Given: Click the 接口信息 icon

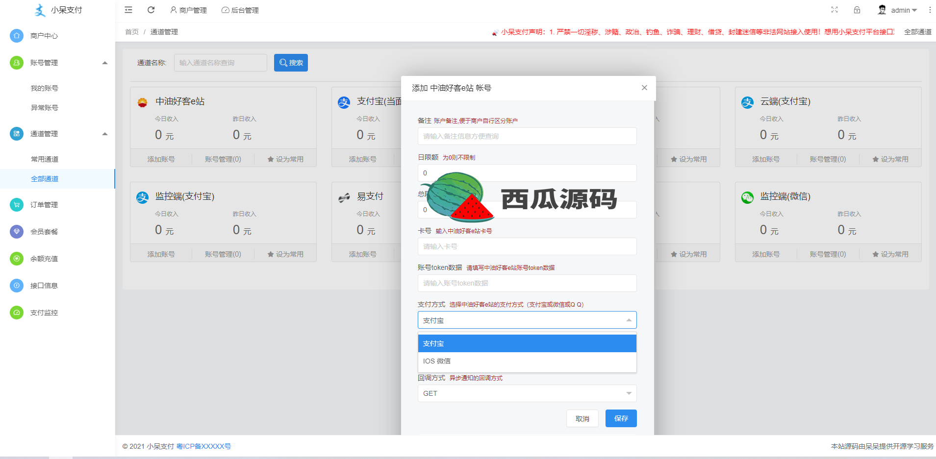Looking at the screenshot, I should pyautogui.click(x=17, y=286).
